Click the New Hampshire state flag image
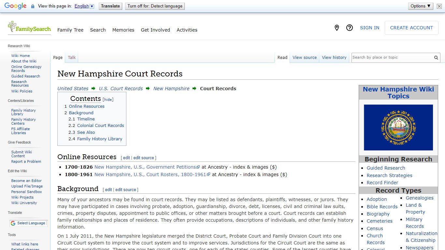 398,127
